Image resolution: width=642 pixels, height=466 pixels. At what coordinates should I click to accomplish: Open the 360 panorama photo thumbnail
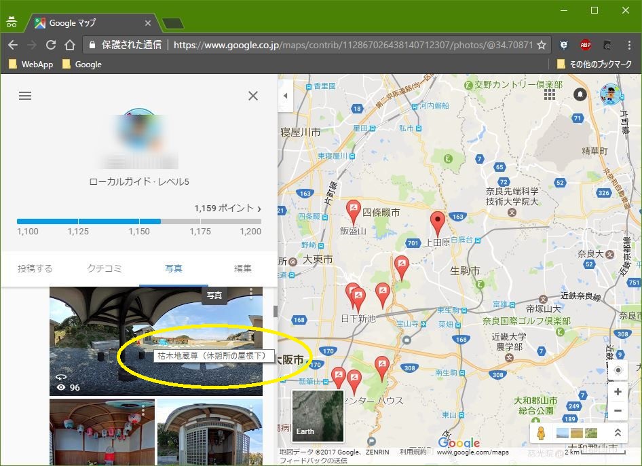coord(156,341)
